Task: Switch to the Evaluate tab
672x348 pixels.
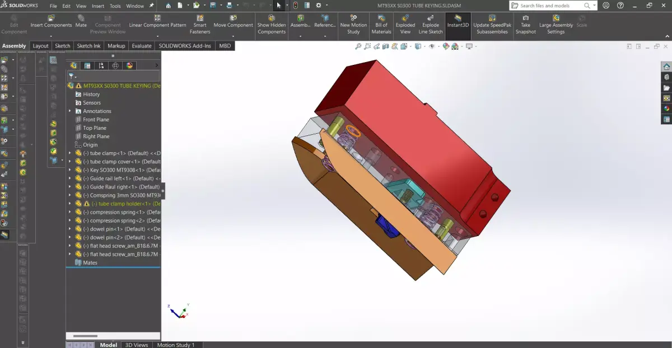Action: tap(141, 45)
